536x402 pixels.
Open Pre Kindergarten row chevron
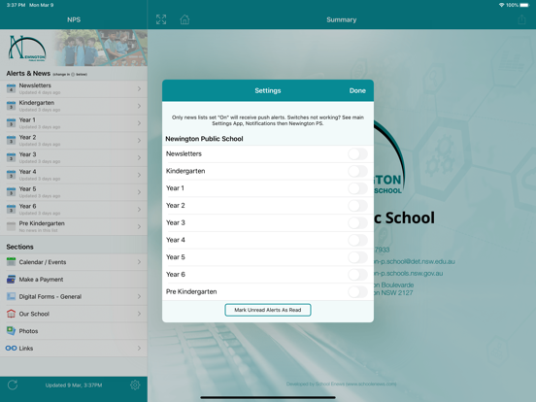point(139,226)
